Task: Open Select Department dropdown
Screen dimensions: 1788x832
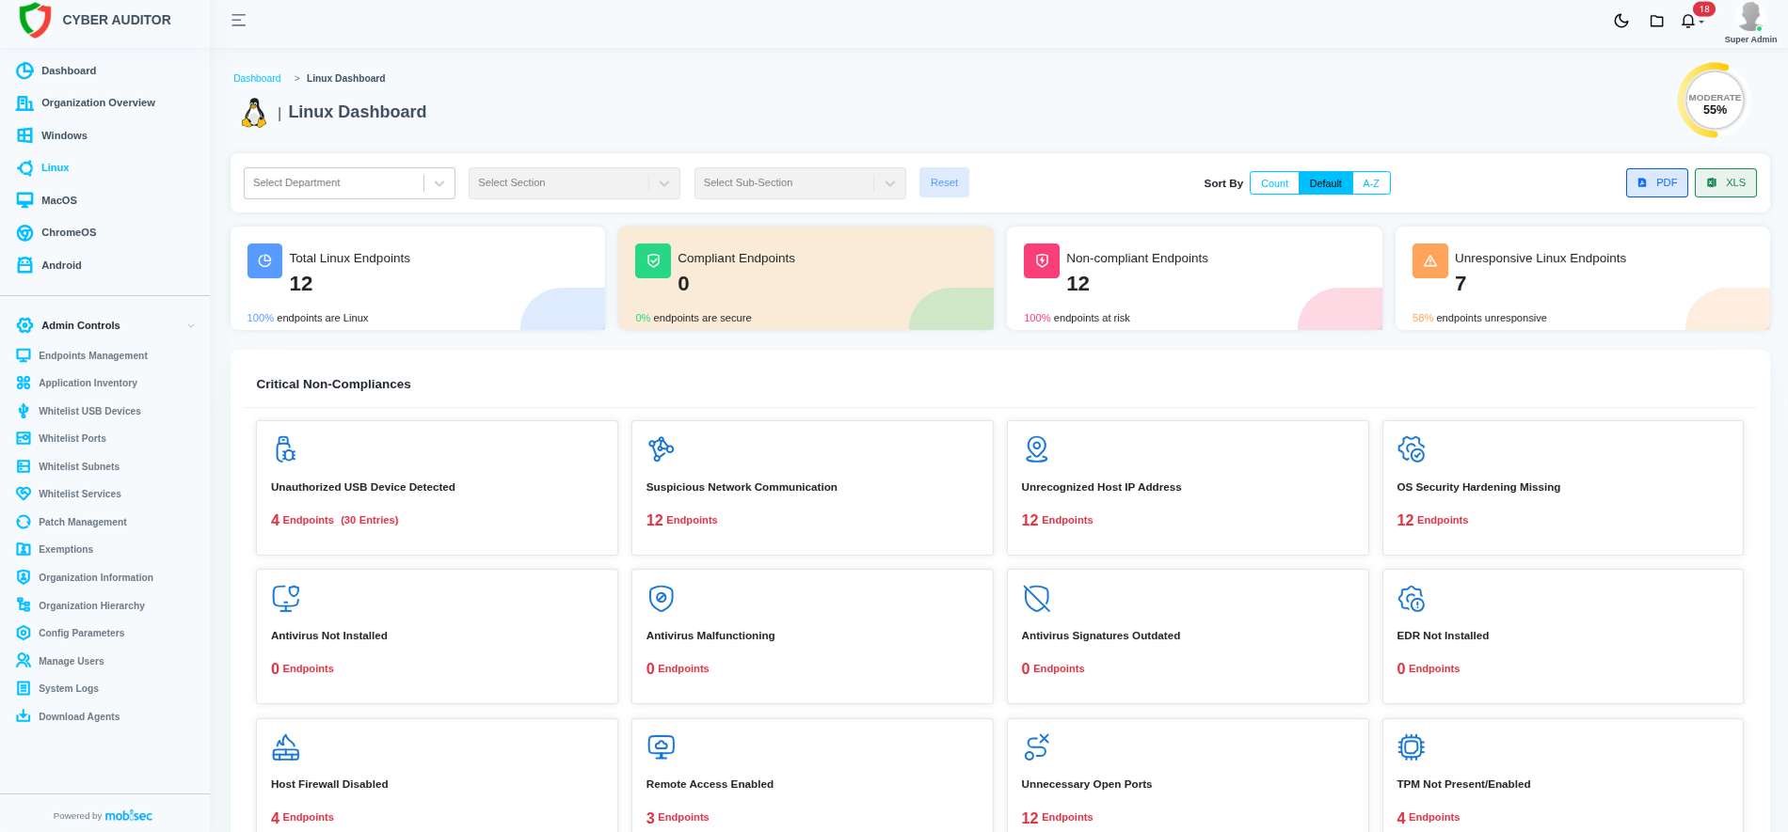Action: [349, 183]
